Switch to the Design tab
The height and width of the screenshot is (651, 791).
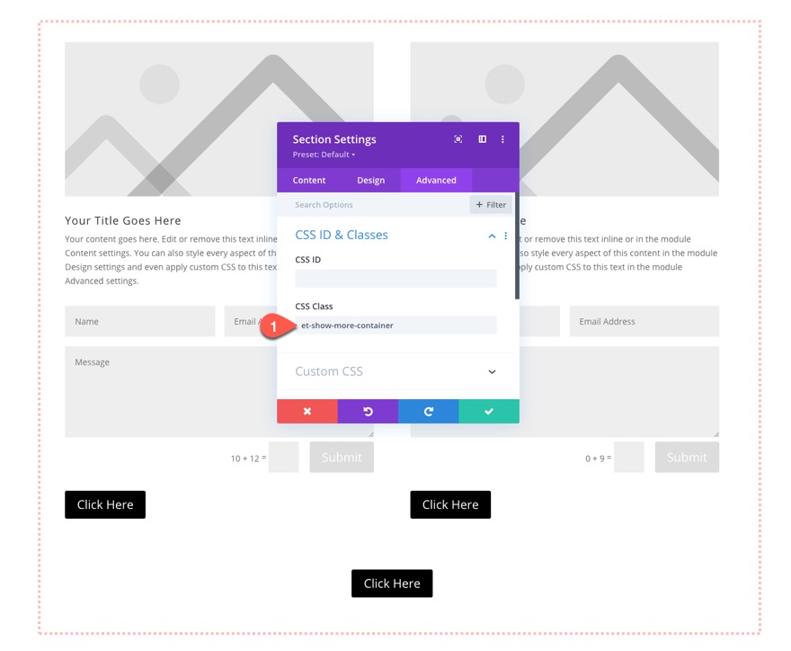pos(370,180)
